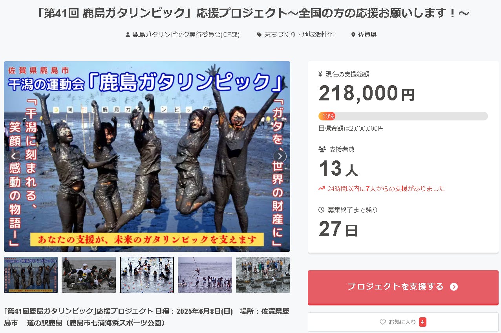Viewport: 501px width, 333px height.
Task: Select third thumbnail with crowd on mudflat
Action: tap(147, 275)
